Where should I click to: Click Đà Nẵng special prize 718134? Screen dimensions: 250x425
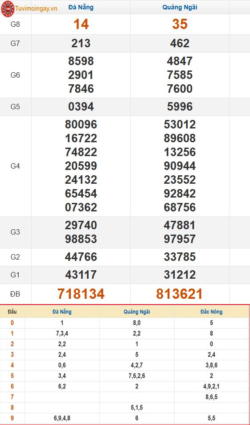click(81, 294)
